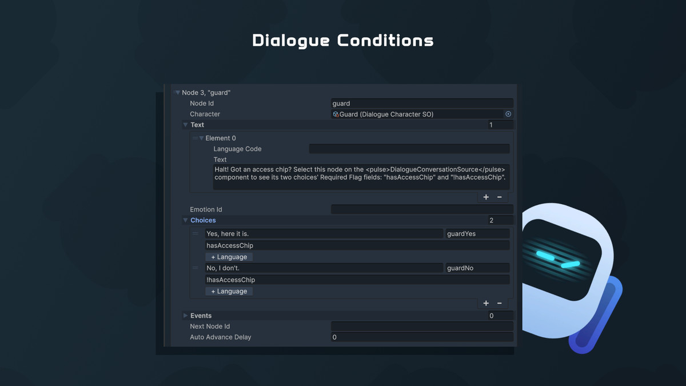Click the Next Node Id field
686x386 pixels.
click(x=422, y=327)
